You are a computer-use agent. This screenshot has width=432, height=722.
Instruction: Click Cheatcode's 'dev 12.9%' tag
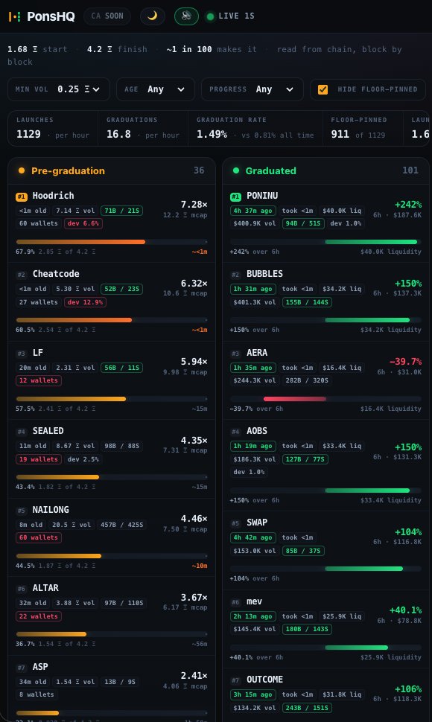point(85,302)
